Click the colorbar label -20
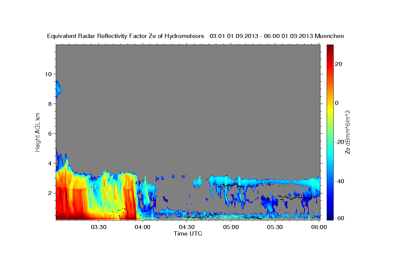 point(340,142)
